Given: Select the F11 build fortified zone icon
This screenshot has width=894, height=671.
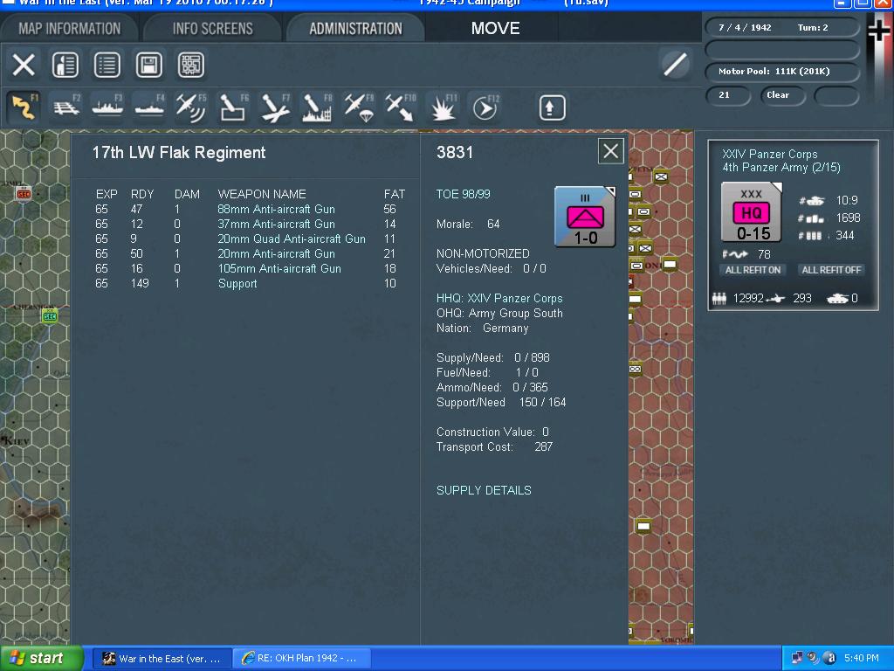Looking at the screenshot, I should (x=443, y=107).
